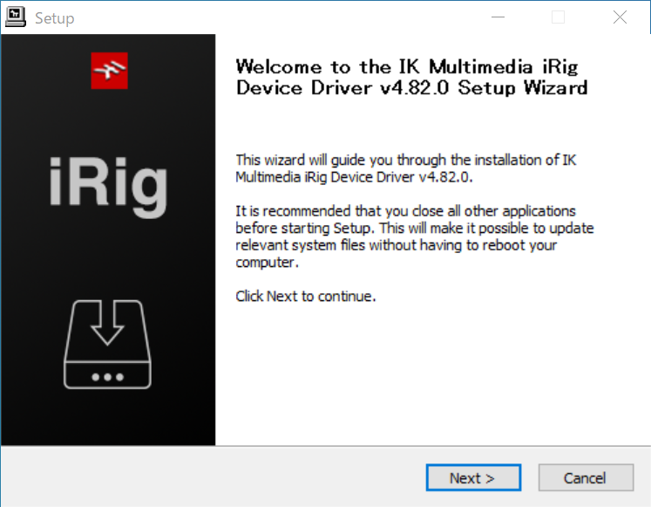Screen dimensions: 651x507
Task: Click the Next > button
Action: pyautogui.click(x=473, y=477)
